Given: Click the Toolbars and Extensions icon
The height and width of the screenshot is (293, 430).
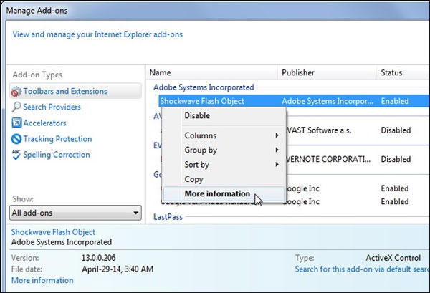Looking at the screenshot, I should 17,92.
